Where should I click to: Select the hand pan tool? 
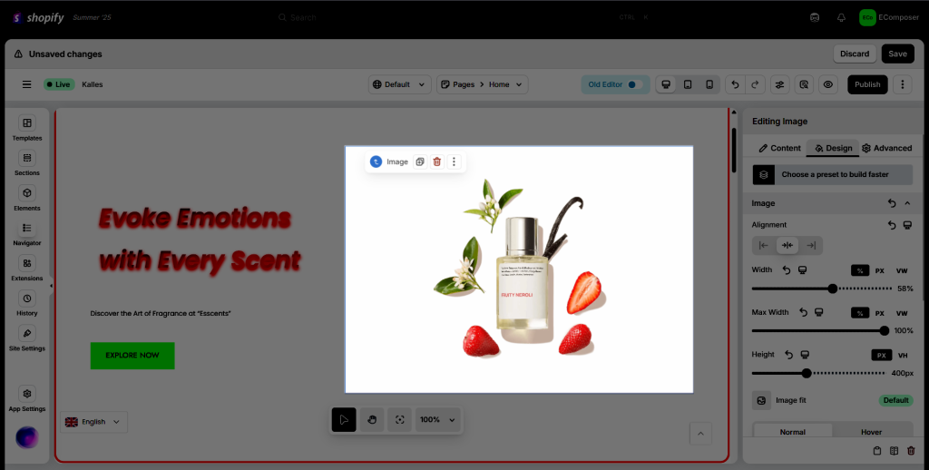pyautogui.click(x=372, y=419)
